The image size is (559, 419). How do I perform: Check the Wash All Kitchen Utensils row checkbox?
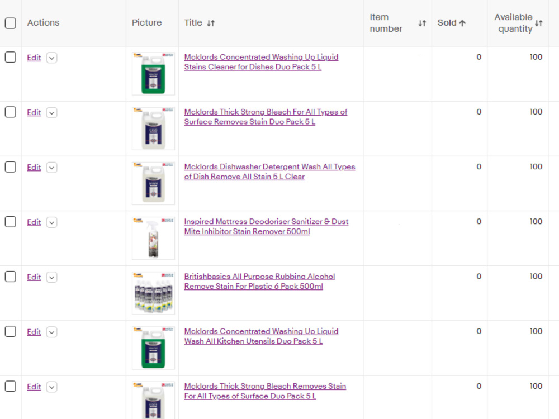click(10, 331)
